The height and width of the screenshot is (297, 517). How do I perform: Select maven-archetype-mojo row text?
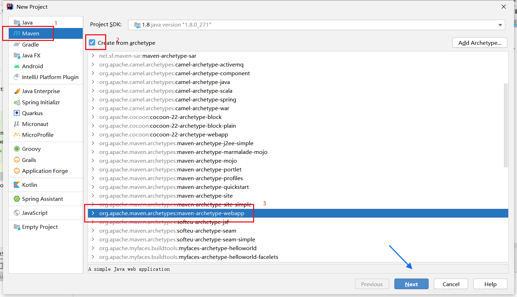pos(168,161)
